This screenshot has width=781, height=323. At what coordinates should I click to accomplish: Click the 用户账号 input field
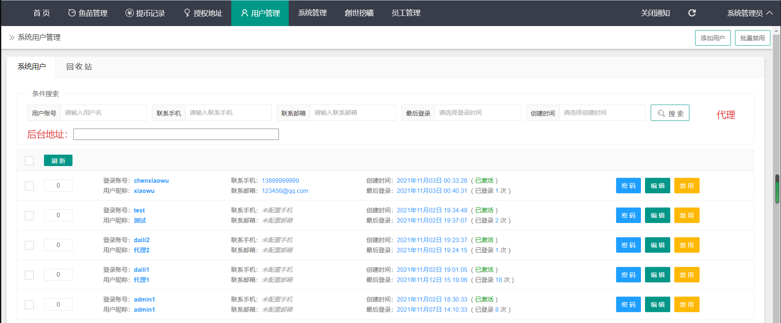(103, 113)
